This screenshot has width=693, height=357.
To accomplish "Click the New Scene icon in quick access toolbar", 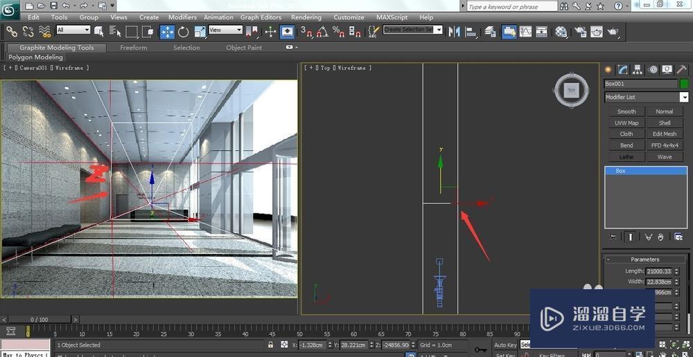I will (29, 6).
